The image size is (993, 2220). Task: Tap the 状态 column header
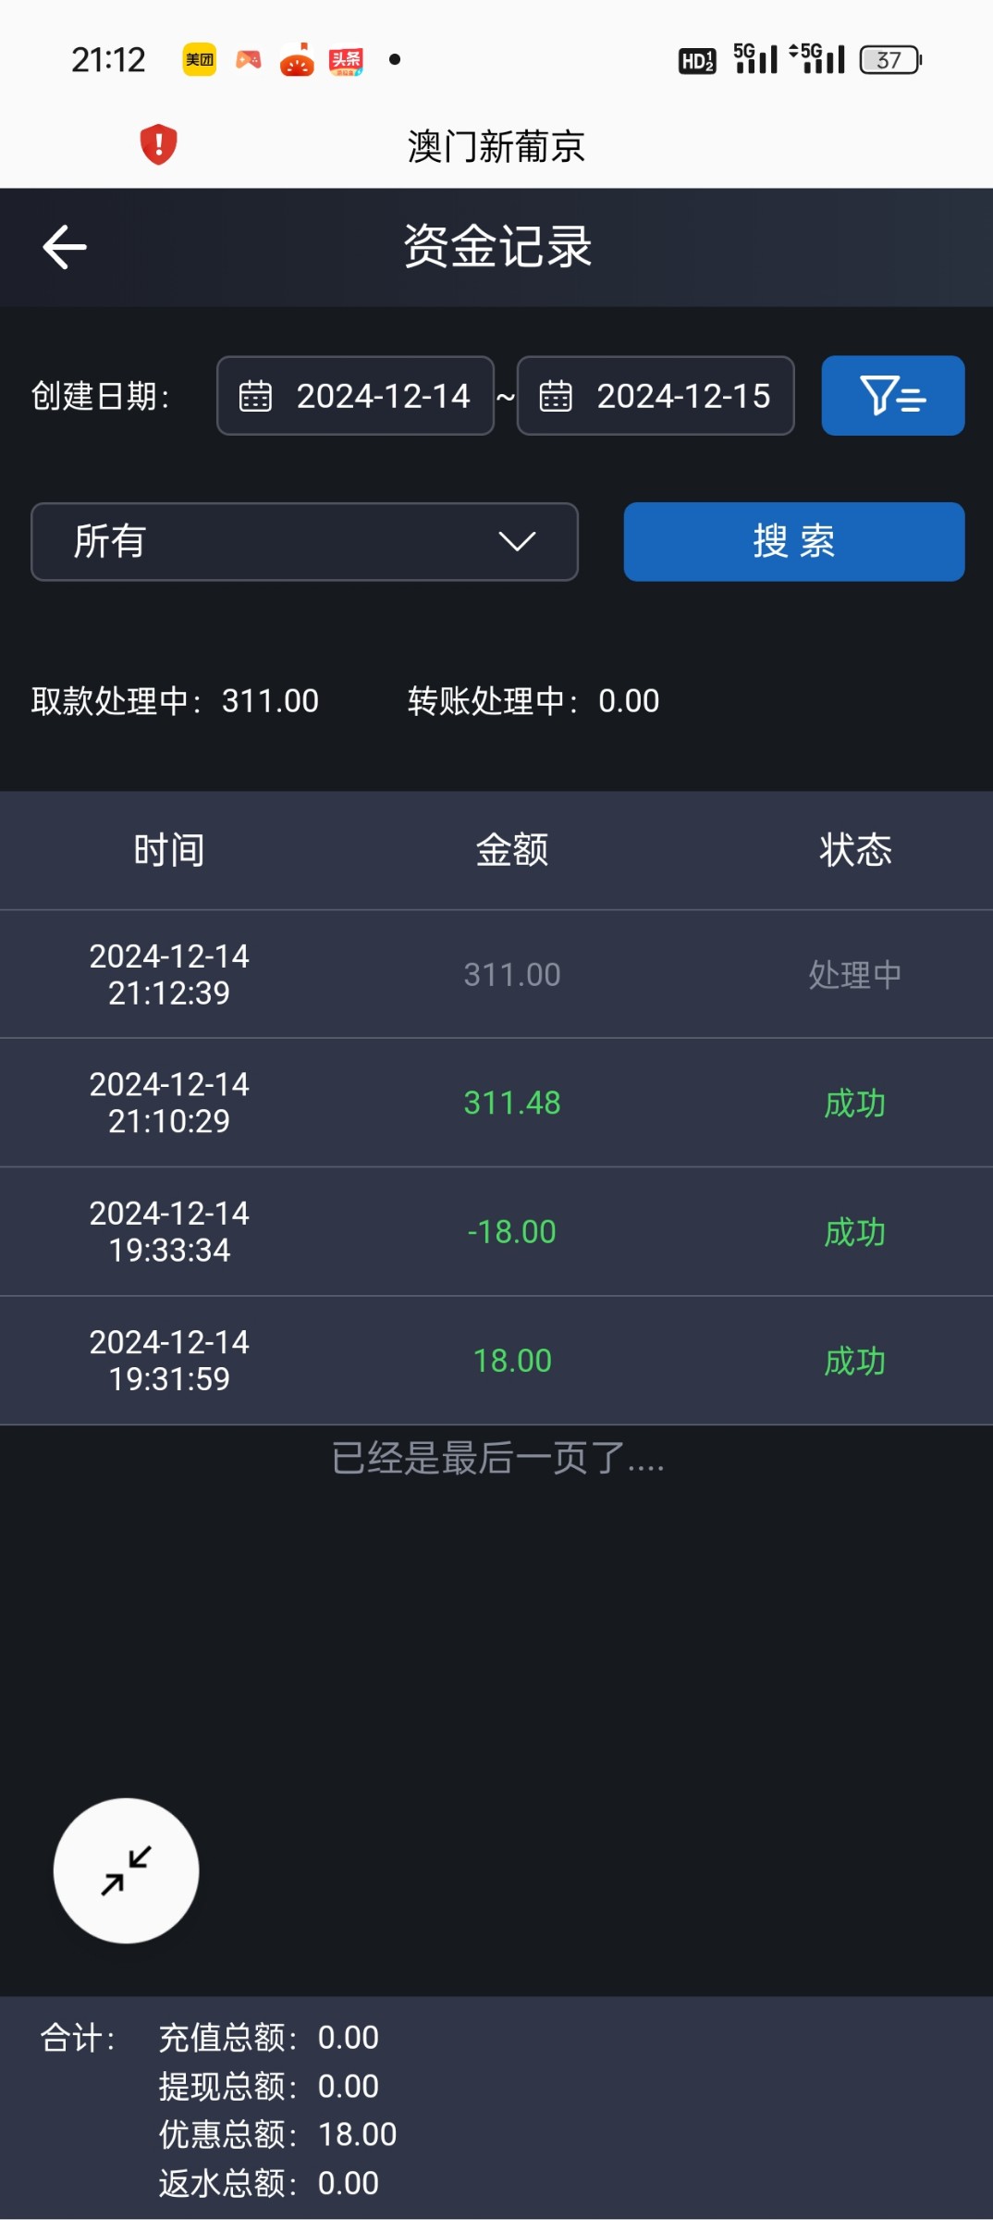point(855,850)
